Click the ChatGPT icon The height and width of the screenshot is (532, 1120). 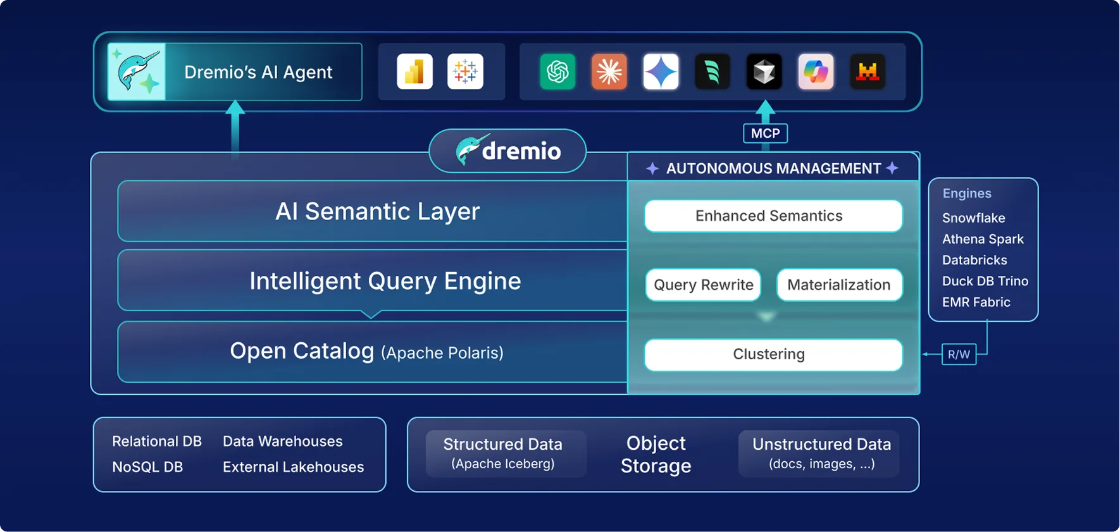[557, 71]
